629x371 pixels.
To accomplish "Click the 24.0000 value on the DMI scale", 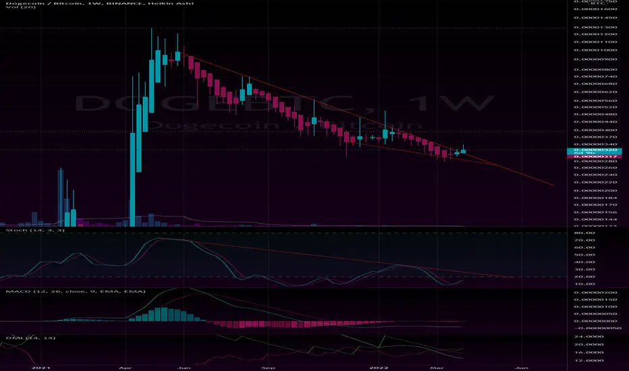I will pyautogui.click(x=589, y=337).
